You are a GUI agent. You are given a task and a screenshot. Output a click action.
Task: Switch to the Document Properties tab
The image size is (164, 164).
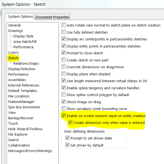tap(52, 17)
